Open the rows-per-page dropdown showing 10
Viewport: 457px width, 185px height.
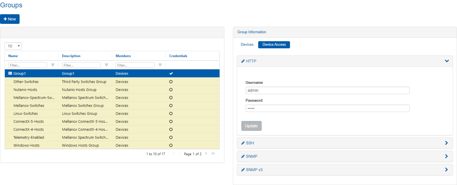click(13, 46)
